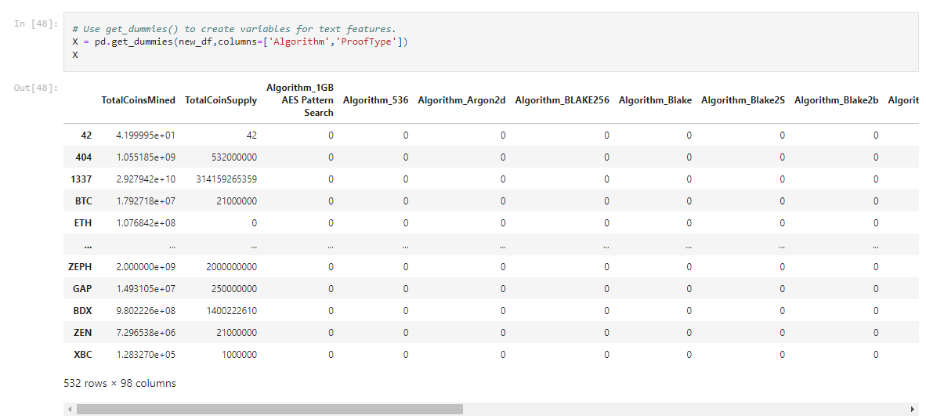Click the comment line about get_dummies()
The height and width of the screenshot is (419, 926).
[234, 29]
